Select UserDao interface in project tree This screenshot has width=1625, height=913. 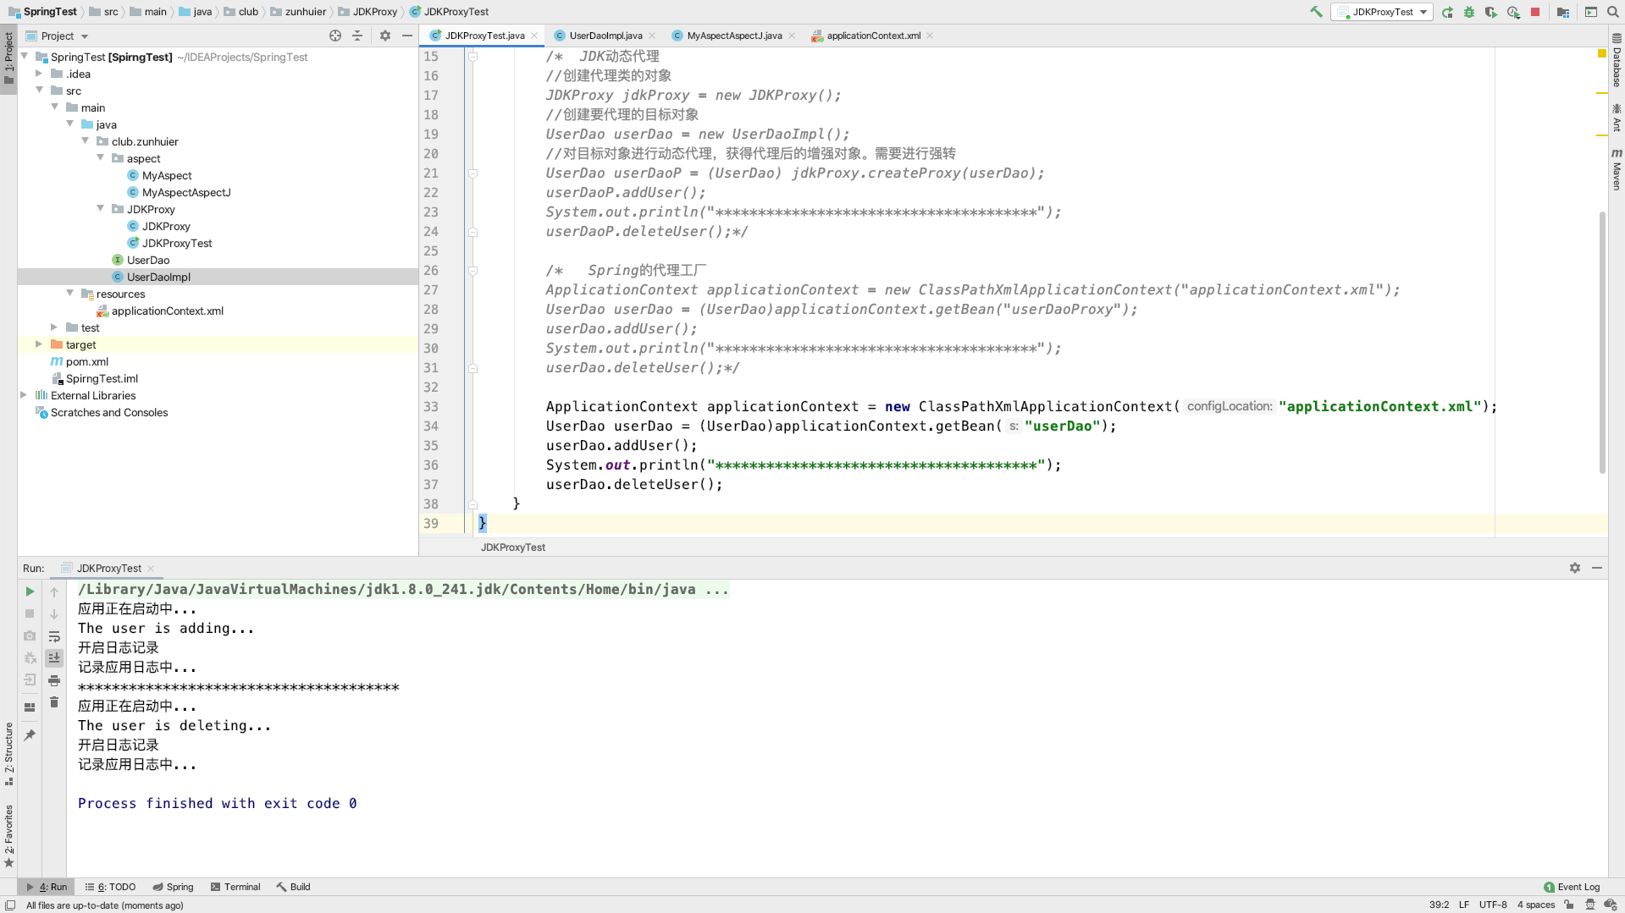[x=148, y=260]
